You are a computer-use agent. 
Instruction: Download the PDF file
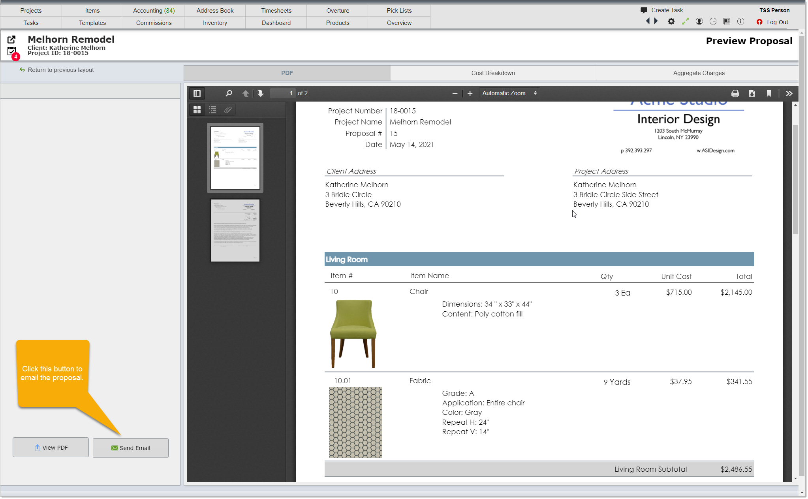click(752, 94)
